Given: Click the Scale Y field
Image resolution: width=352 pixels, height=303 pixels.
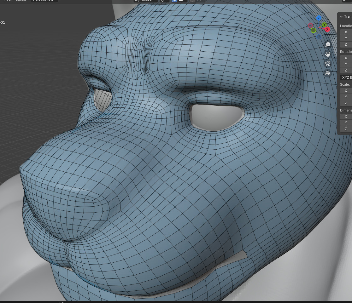Looking at the screenshot, I should click(346, 97).
